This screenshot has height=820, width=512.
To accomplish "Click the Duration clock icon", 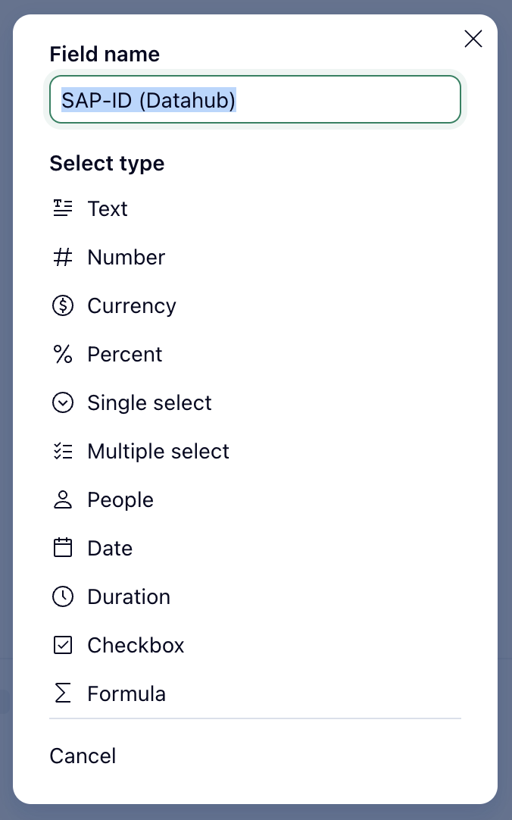I will 63,596.
